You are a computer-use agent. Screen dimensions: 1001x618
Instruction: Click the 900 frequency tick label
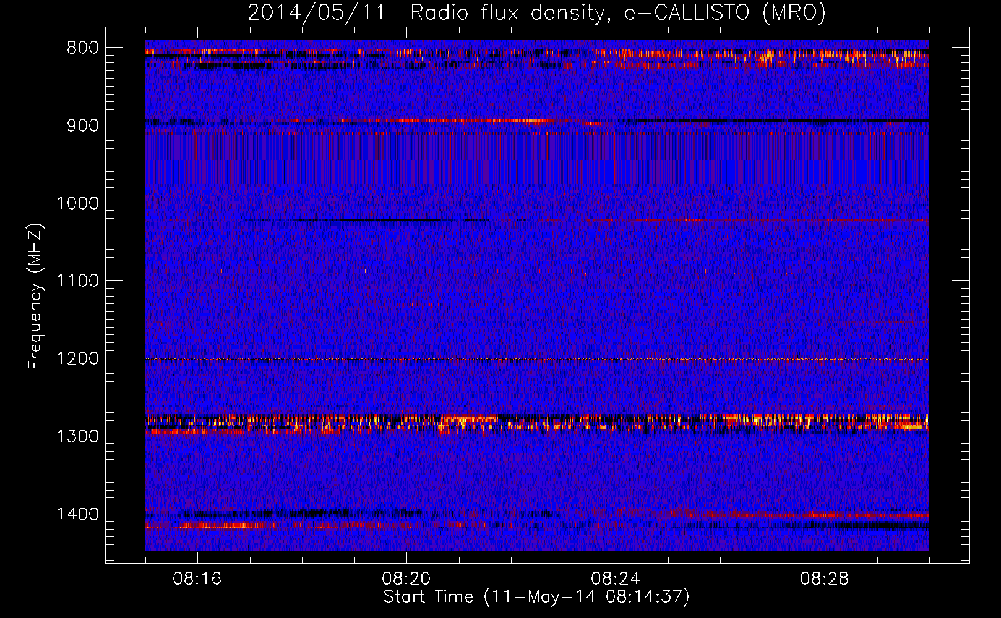point(82,125)
